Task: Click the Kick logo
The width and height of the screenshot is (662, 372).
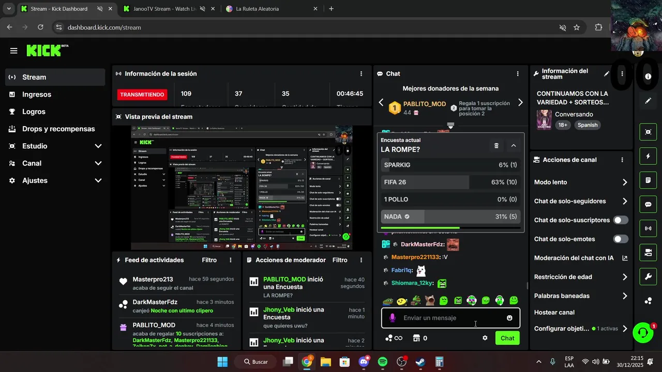Action: point(47,50)
